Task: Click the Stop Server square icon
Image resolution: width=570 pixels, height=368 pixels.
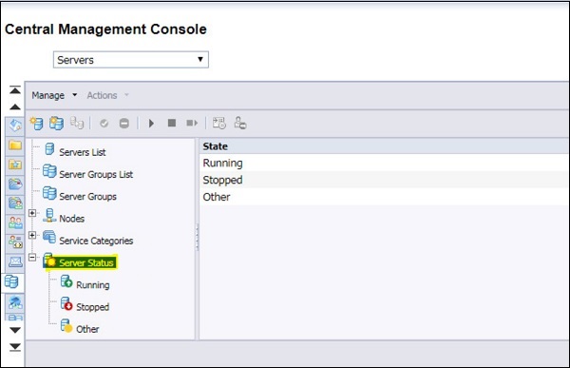Action: [x=172, y=123]
